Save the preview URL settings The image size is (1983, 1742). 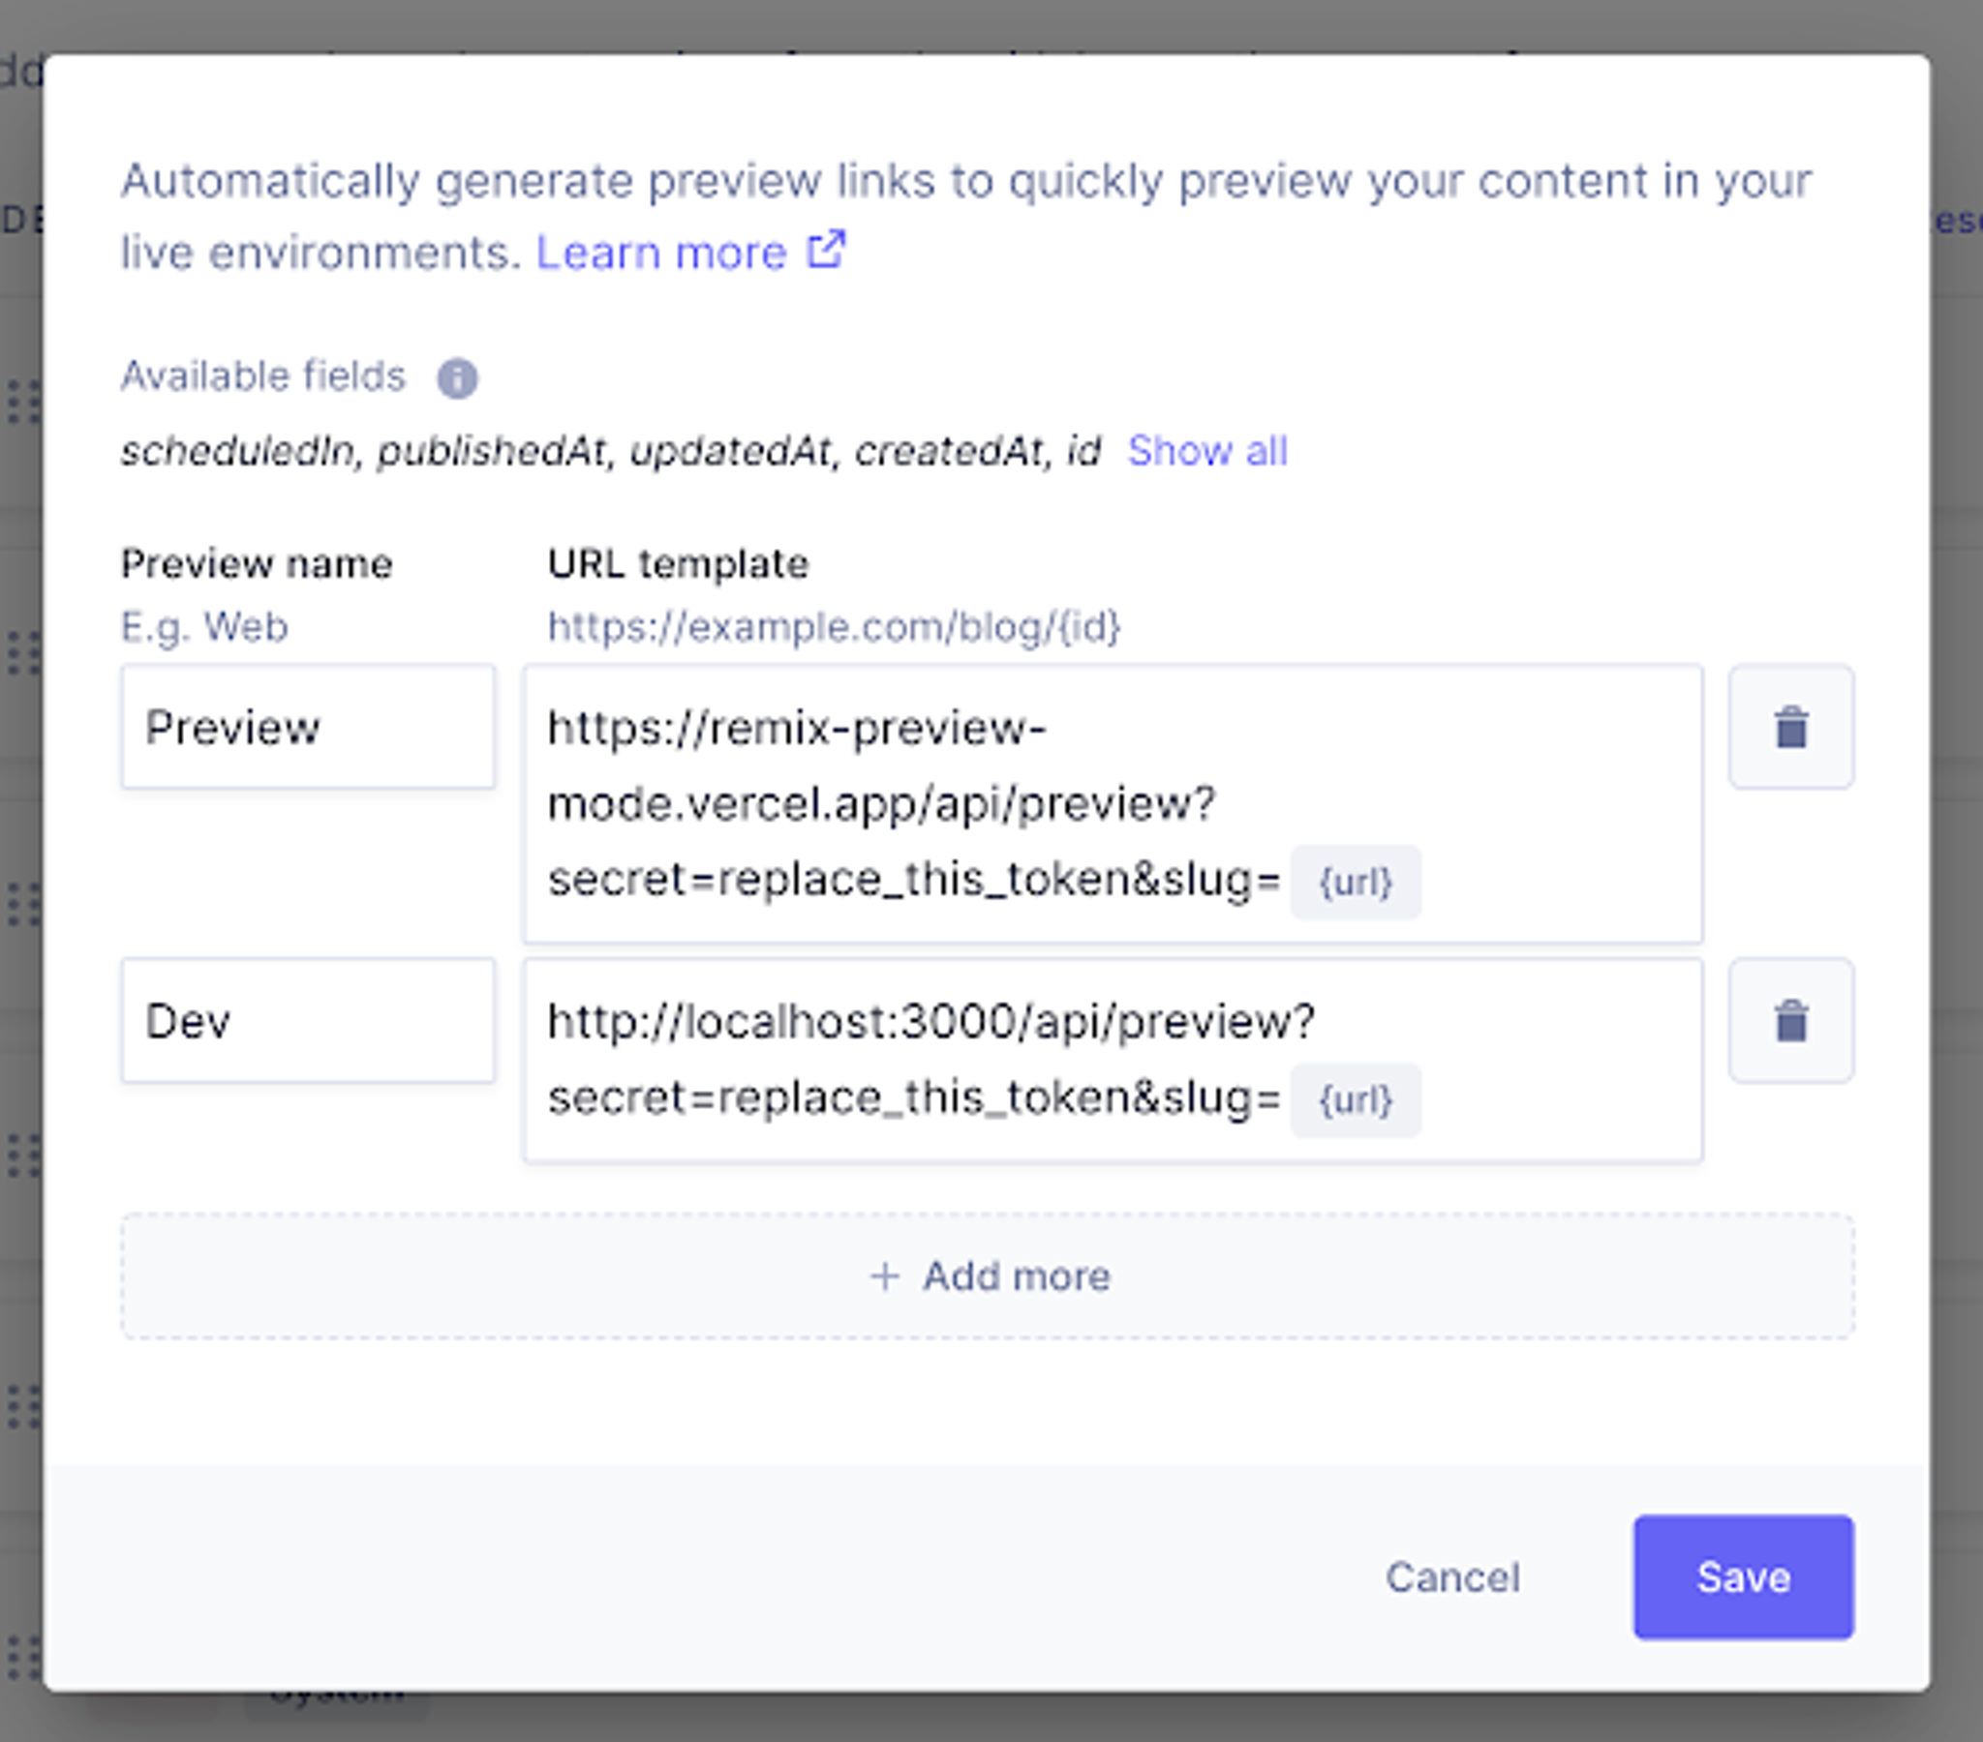[1743, 1577]
